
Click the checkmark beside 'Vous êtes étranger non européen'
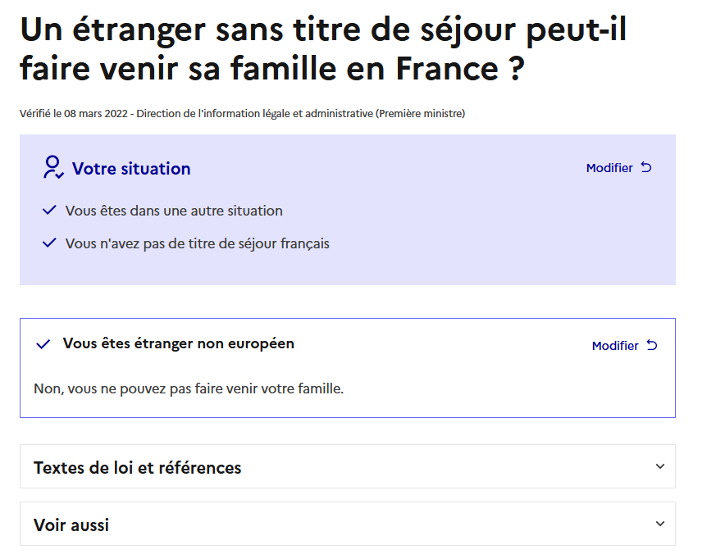pyautogui.click(x=43, y=344)
